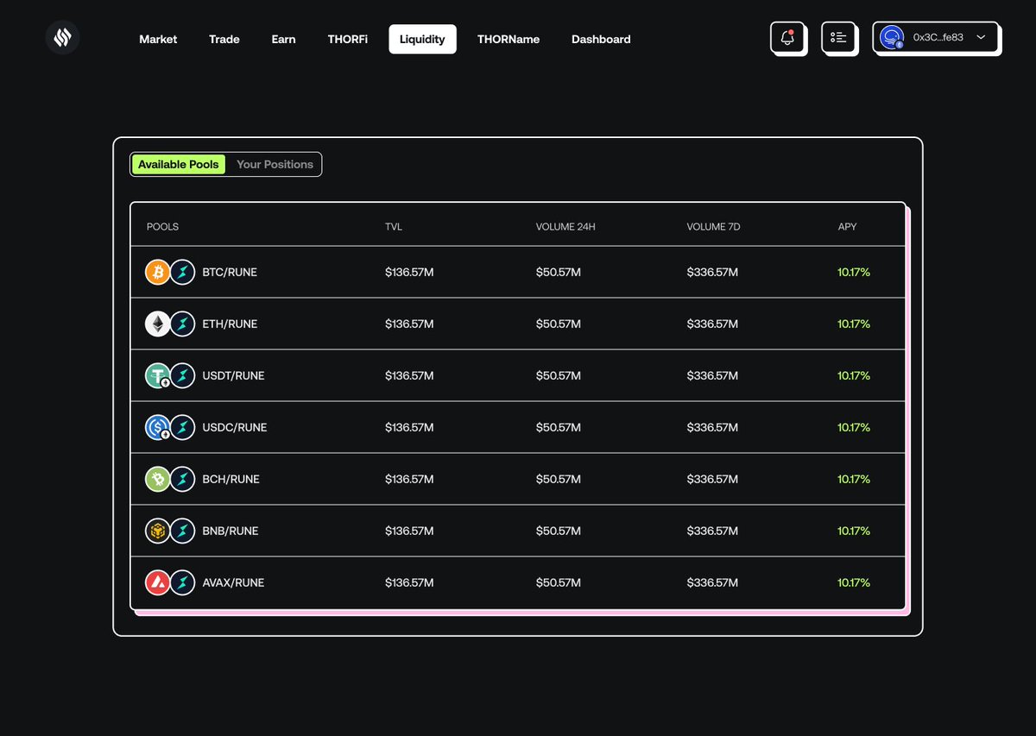Expand the wallet dropdown chevron
Screen dimensions: 1036x736
click(x=981, y=37)
